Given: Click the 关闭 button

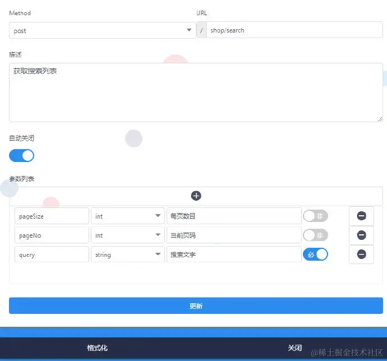Looking at the screenshot, I should pyautogui.click(x=294, y=348).
